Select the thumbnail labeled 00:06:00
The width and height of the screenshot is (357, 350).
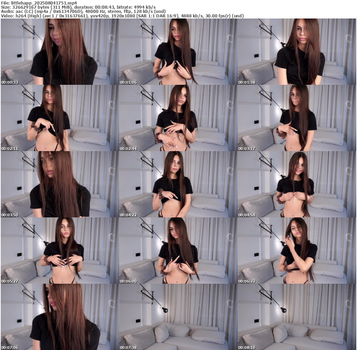pos(178,251)
